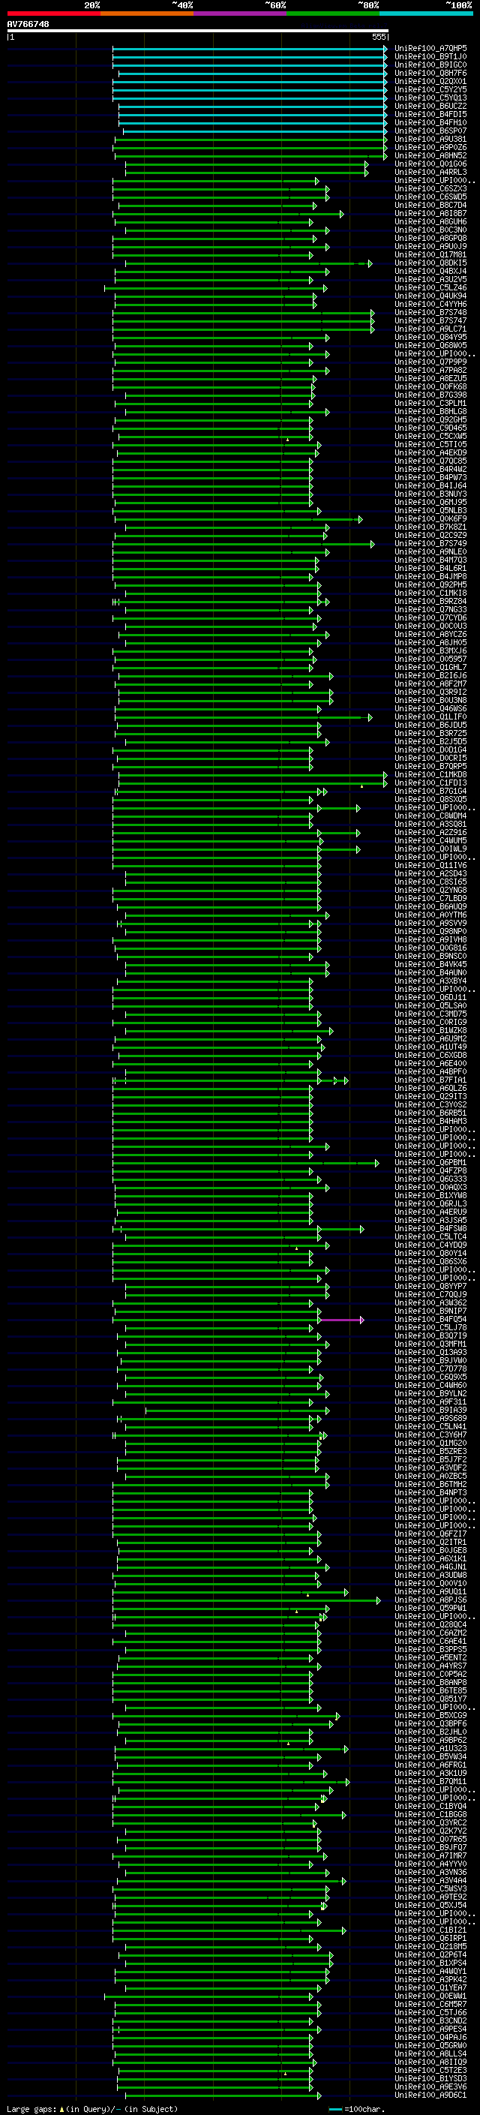Click the label UniRef100_B3PPS5
The width and height of the screenshot is (480, 2115).
point(430,1651)
